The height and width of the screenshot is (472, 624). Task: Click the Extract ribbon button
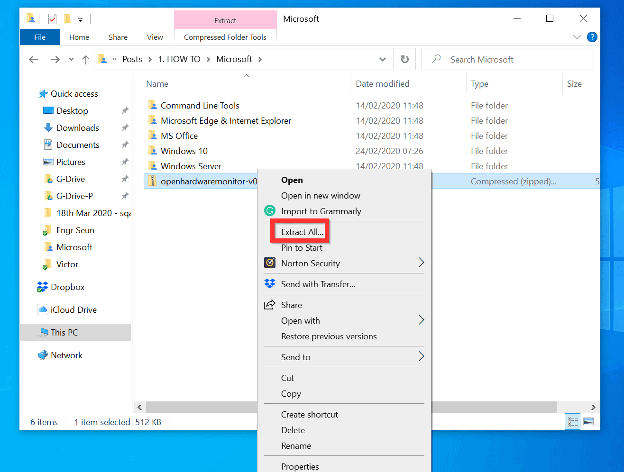pos(225,20)
